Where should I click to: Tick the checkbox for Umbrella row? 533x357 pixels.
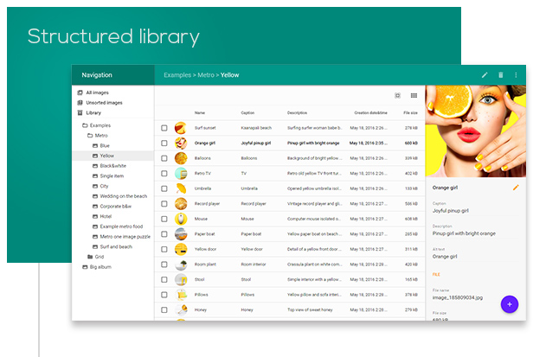(164, 188)
